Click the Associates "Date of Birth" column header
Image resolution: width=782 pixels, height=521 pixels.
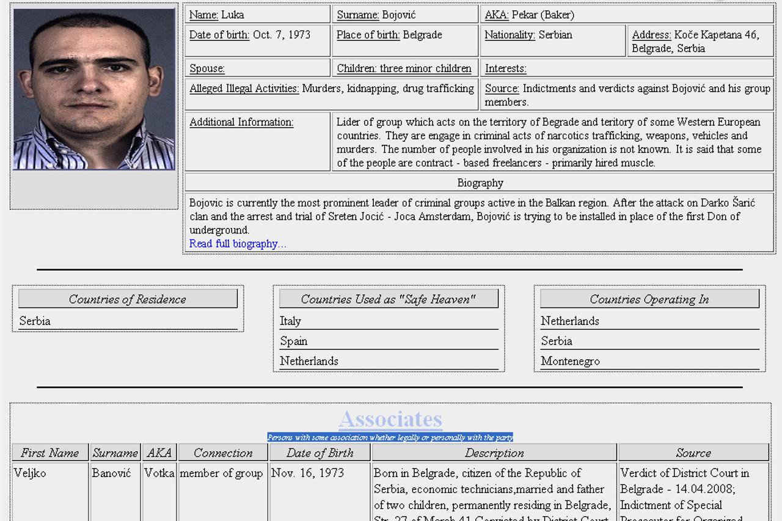click(x=320, y=453)
